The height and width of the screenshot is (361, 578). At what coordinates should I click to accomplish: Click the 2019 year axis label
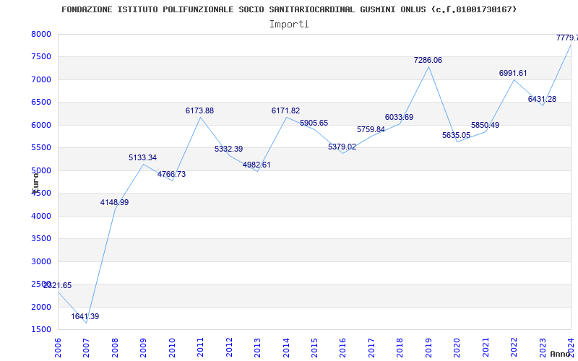click(428, 346)
